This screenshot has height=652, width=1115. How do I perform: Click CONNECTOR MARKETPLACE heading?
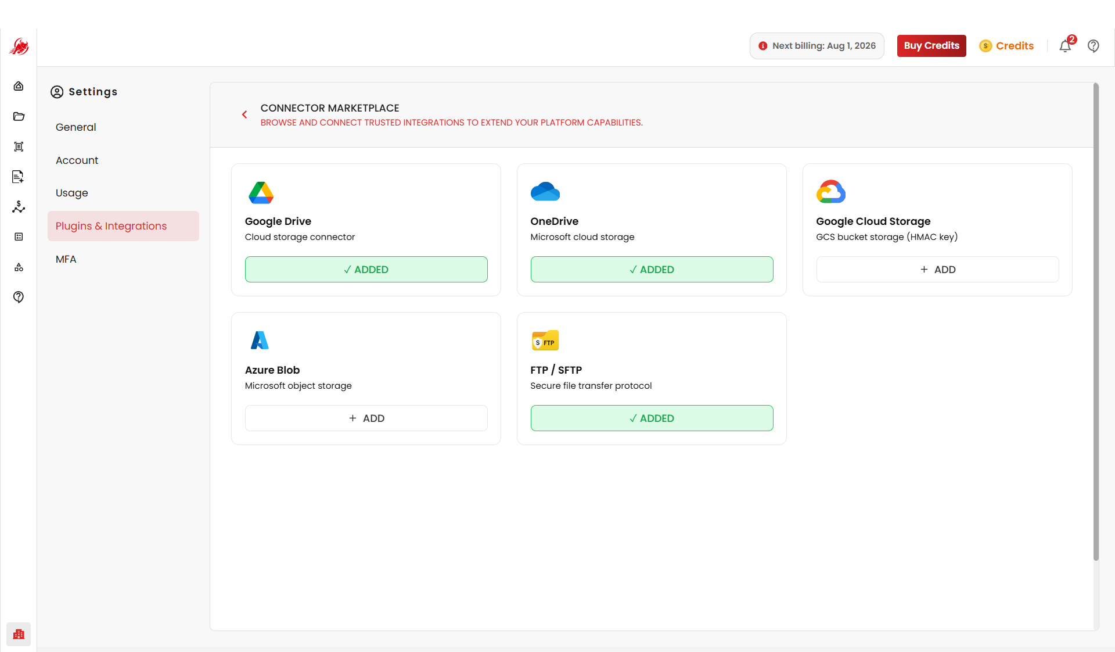pyautogui.click(x=329, y=108)
